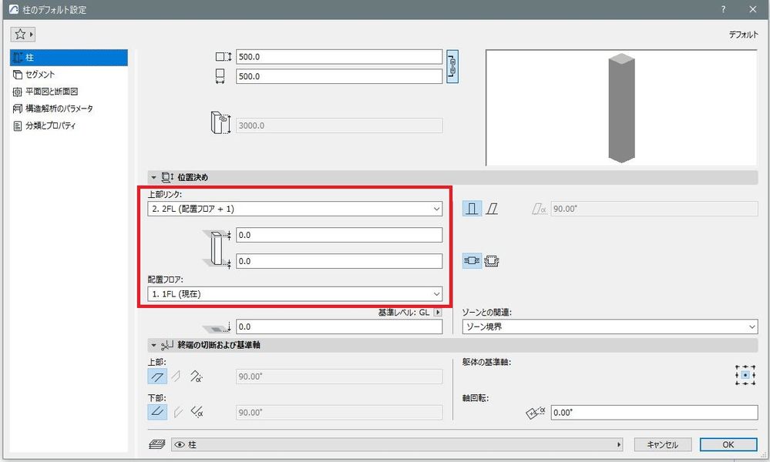
Task: Open the ゾーン境界 dropdown
Action: click(610, 326)
